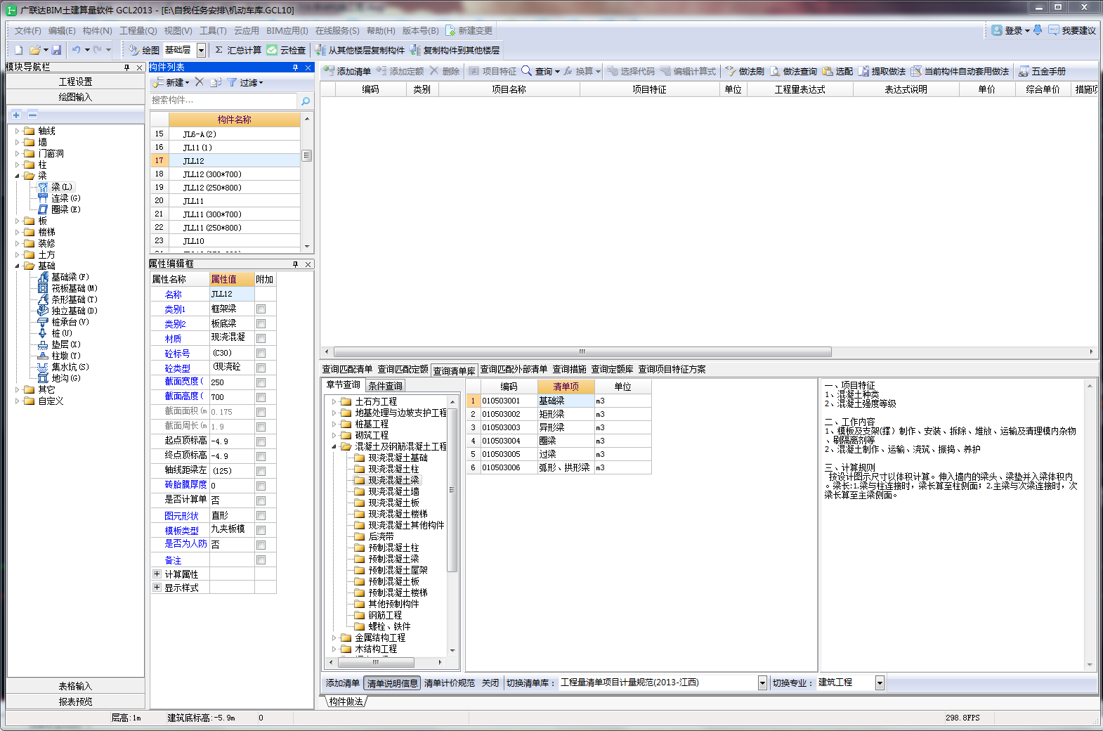This screenshot has height=731, width=1103.
Task: Click 从其他楼层复制构件
Action: coord(360,50)
